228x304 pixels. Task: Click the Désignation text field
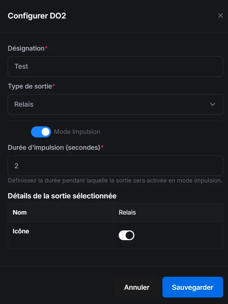(115, 66)
